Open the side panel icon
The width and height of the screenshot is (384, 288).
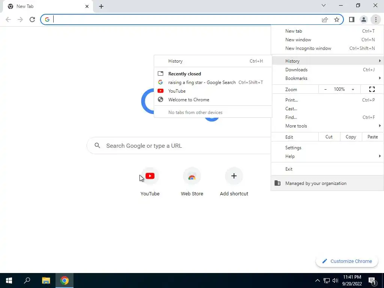pos(352,19)
